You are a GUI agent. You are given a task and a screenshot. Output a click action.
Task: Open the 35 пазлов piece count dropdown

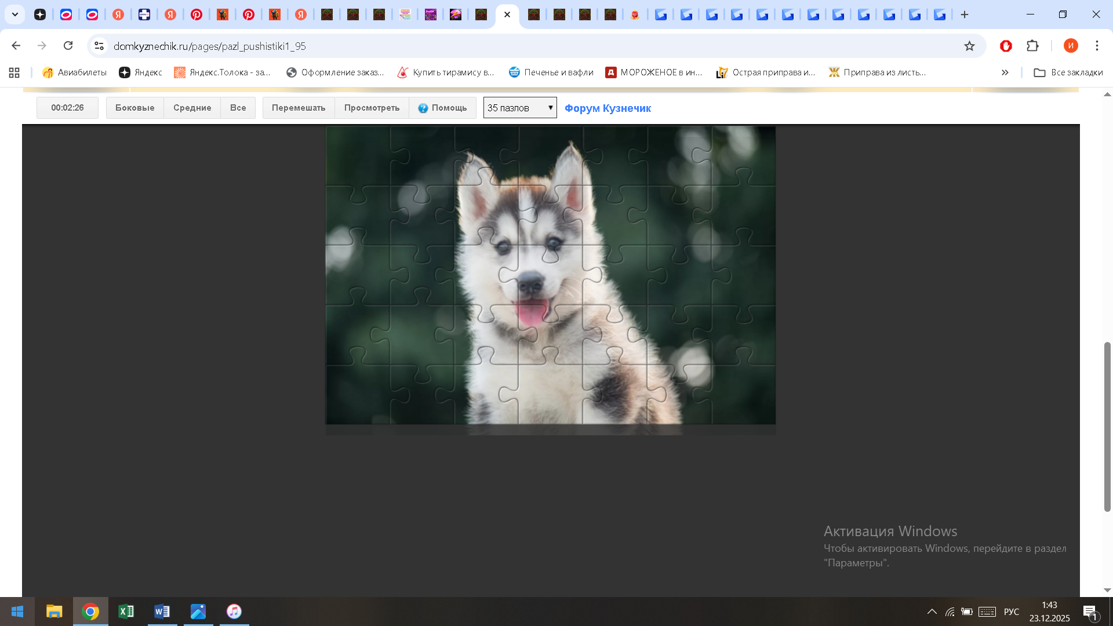point(519,108)
